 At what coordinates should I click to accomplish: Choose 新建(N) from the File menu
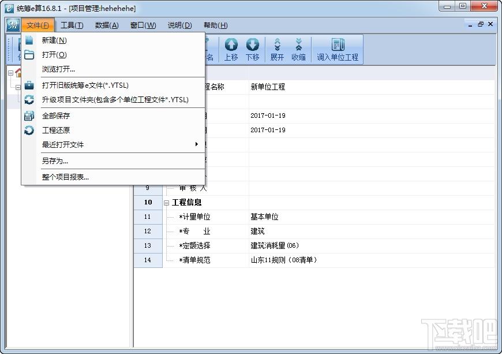tap(54, 40)
